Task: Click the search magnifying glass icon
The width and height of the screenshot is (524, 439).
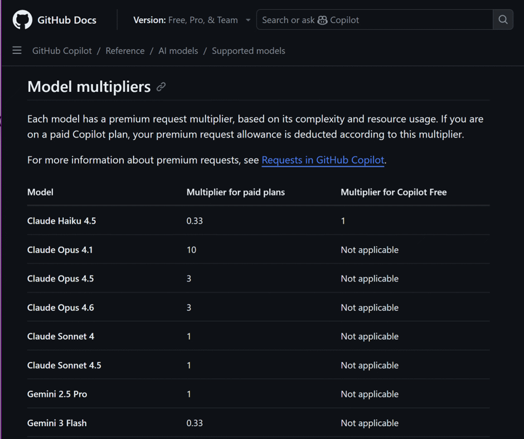Action: coord(503,19)
